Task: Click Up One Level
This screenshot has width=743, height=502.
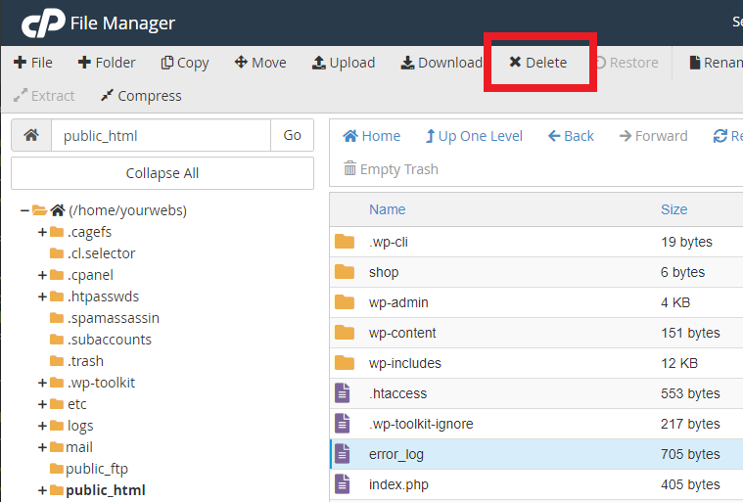Action: click(x=474, y=136)
